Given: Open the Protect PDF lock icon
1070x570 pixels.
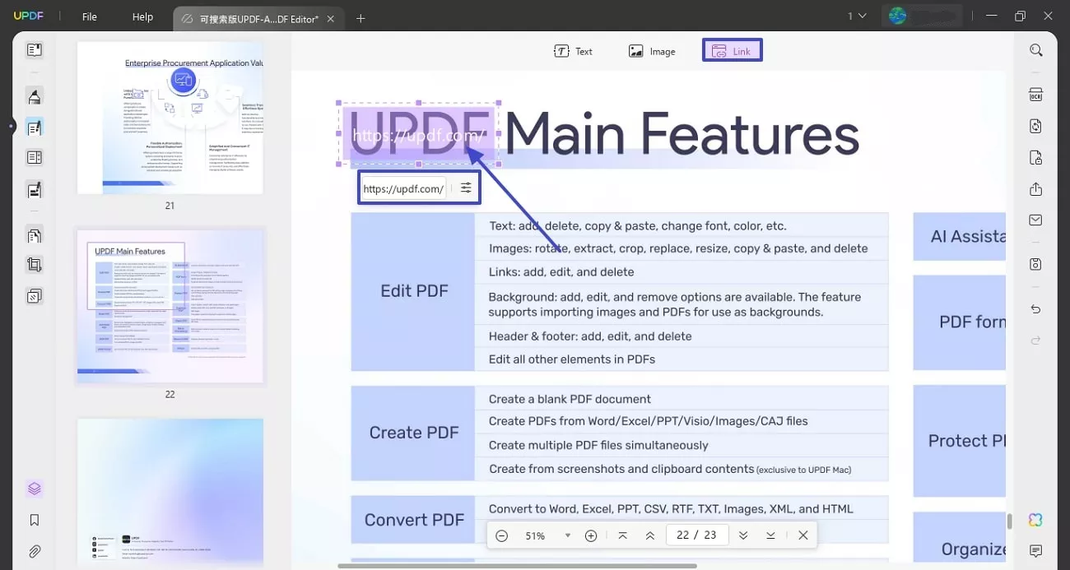Looking at the screenshot, I should 1035,157.
